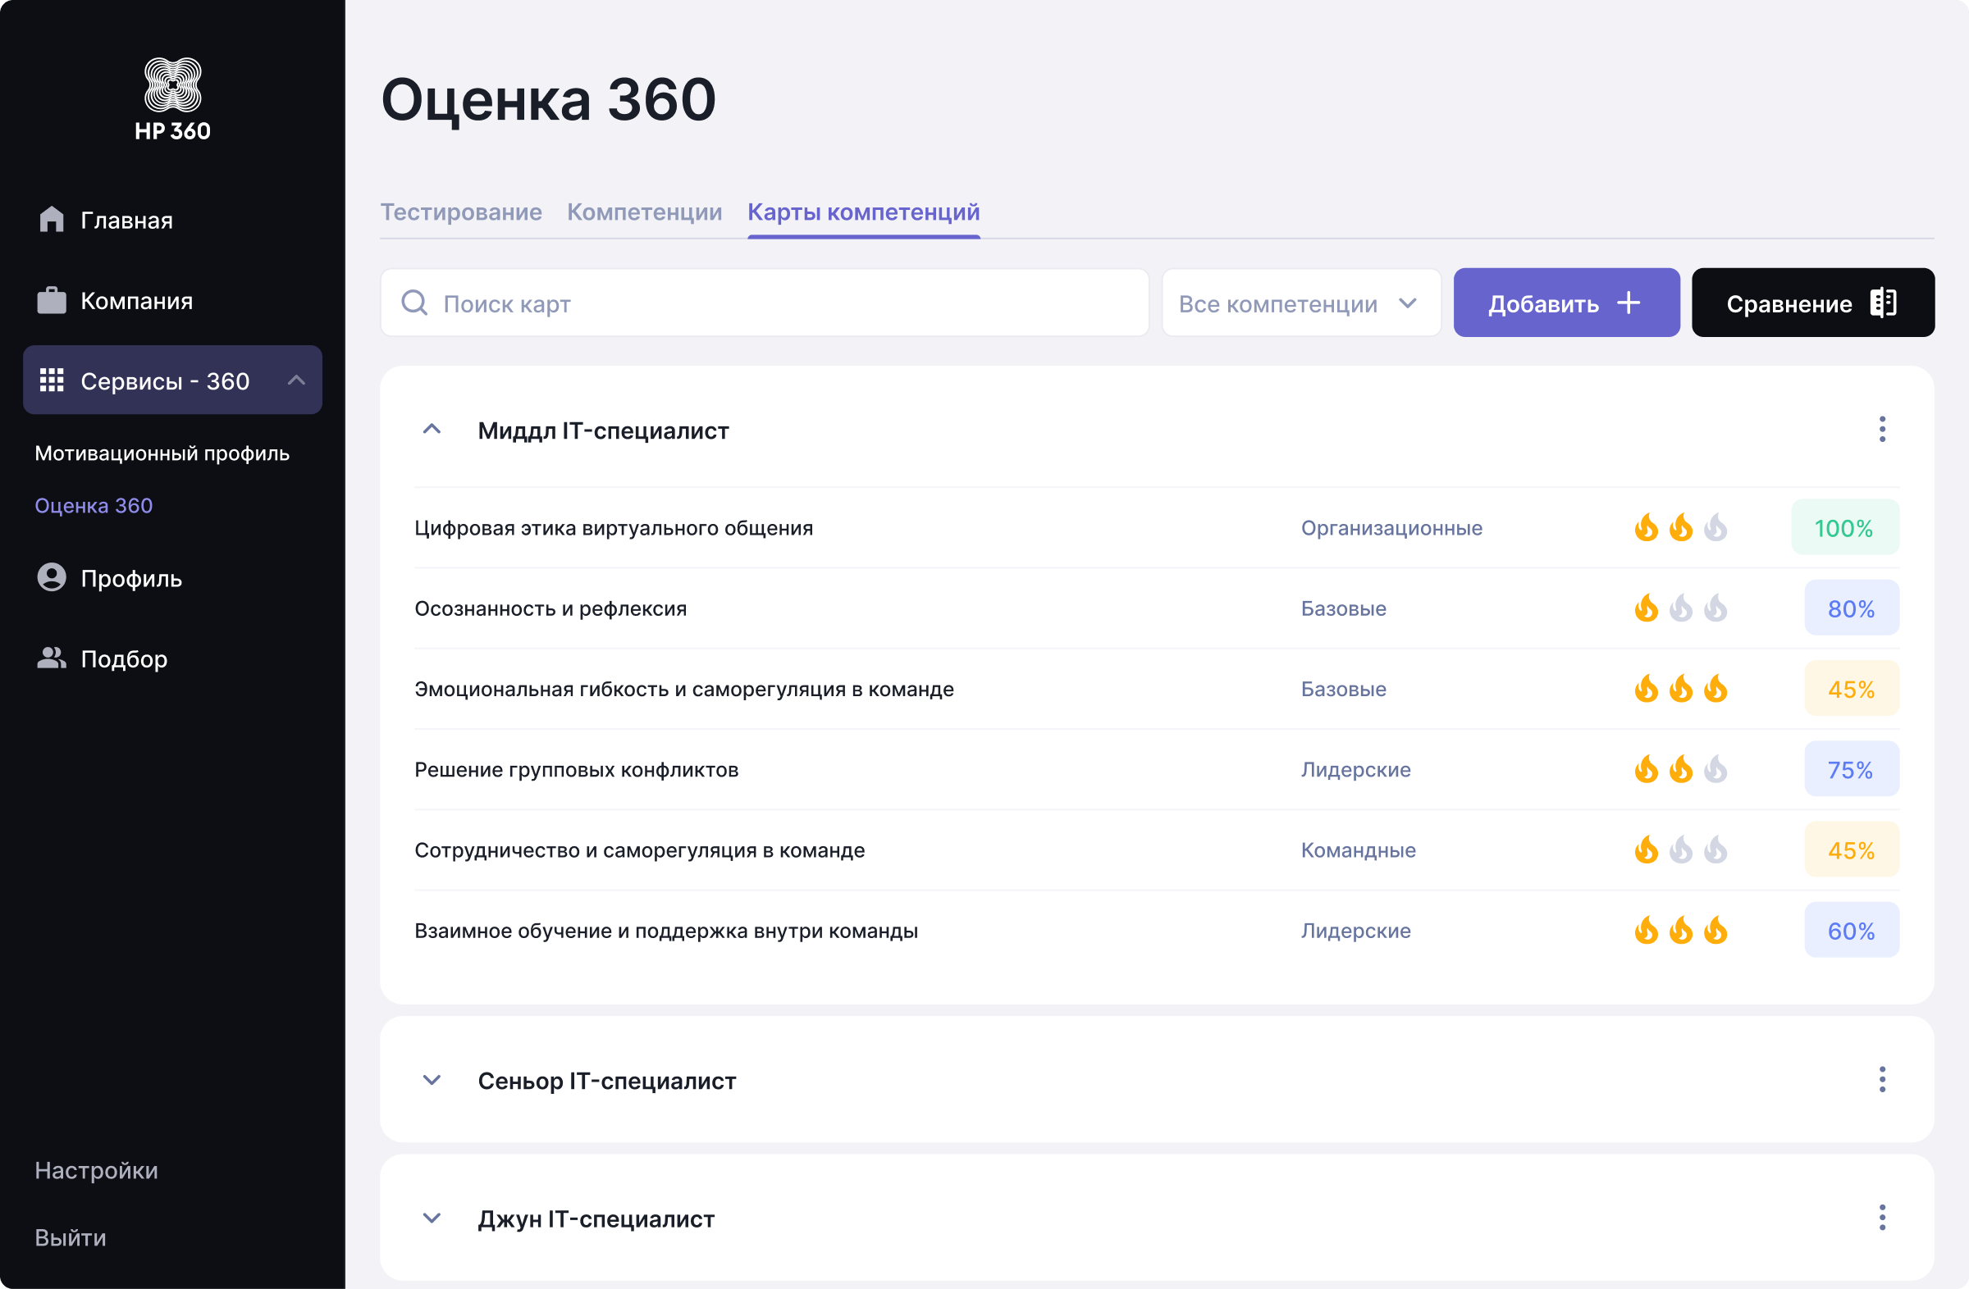Image resolution: width=1969 pixels, height=1289 pixels.
Task: Click the Профиль user avatar icon
Action: (52, 577)
